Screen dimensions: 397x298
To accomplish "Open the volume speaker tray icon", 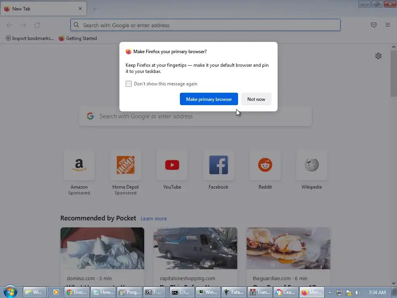I will tap(358, 293).
